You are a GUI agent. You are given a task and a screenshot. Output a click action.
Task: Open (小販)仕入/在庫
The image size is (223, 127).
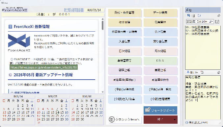[x=125, y=99]
